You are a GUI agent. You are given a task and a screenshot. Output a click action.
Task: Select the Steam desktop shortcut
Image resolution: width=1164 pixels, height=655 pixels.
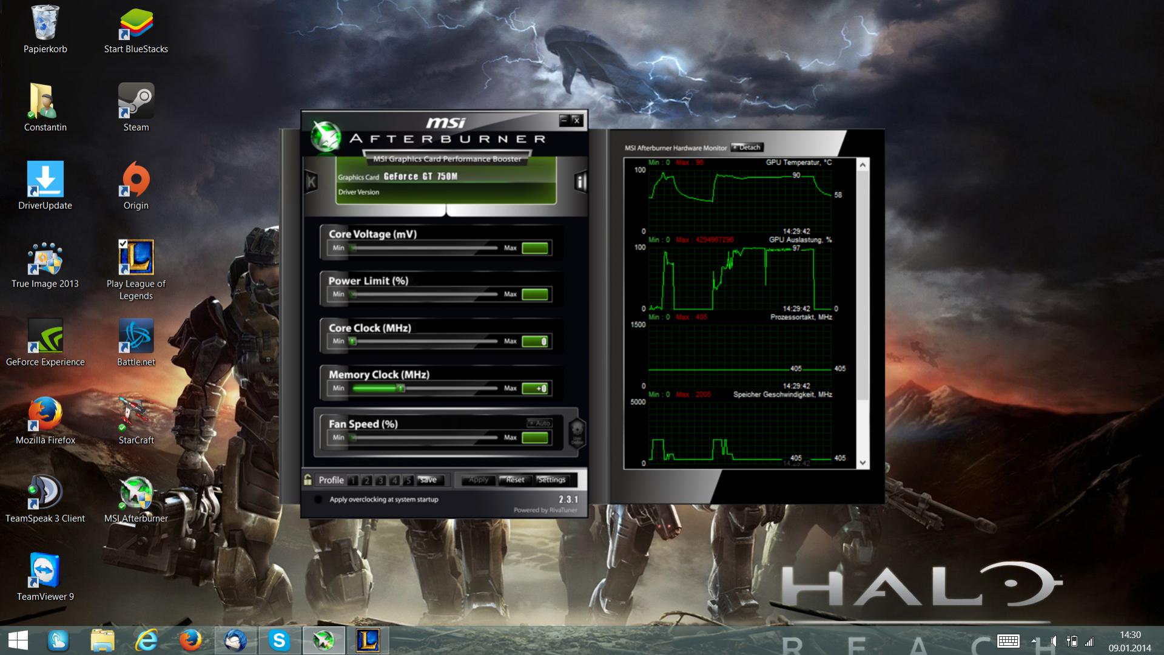click(x=136, y=108)
